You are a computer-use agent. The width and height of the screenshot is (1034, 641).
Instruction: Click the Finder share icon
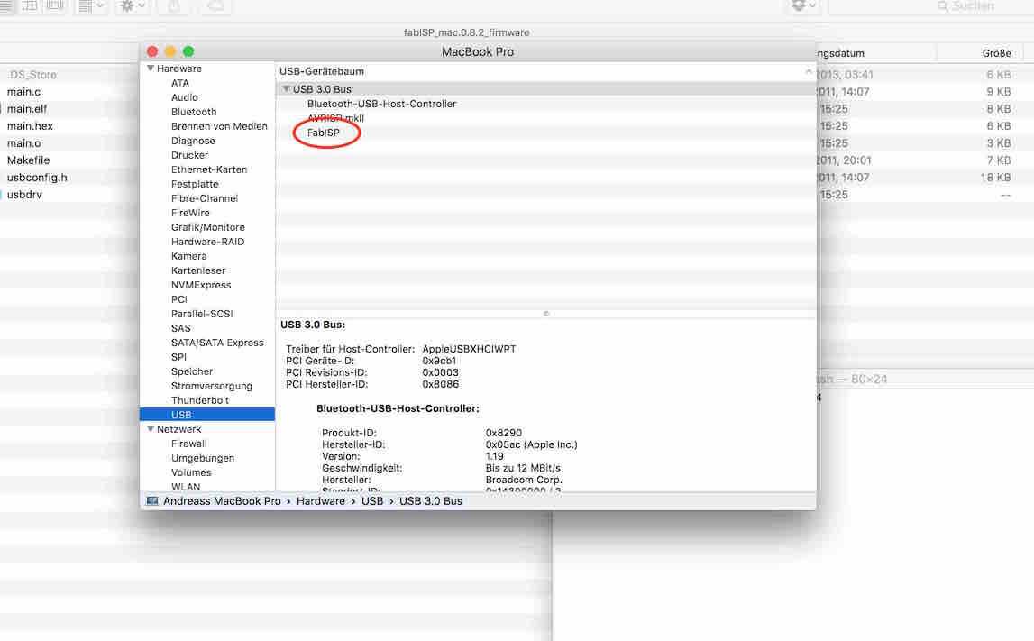pyautogui.click(x=174, y=6)
